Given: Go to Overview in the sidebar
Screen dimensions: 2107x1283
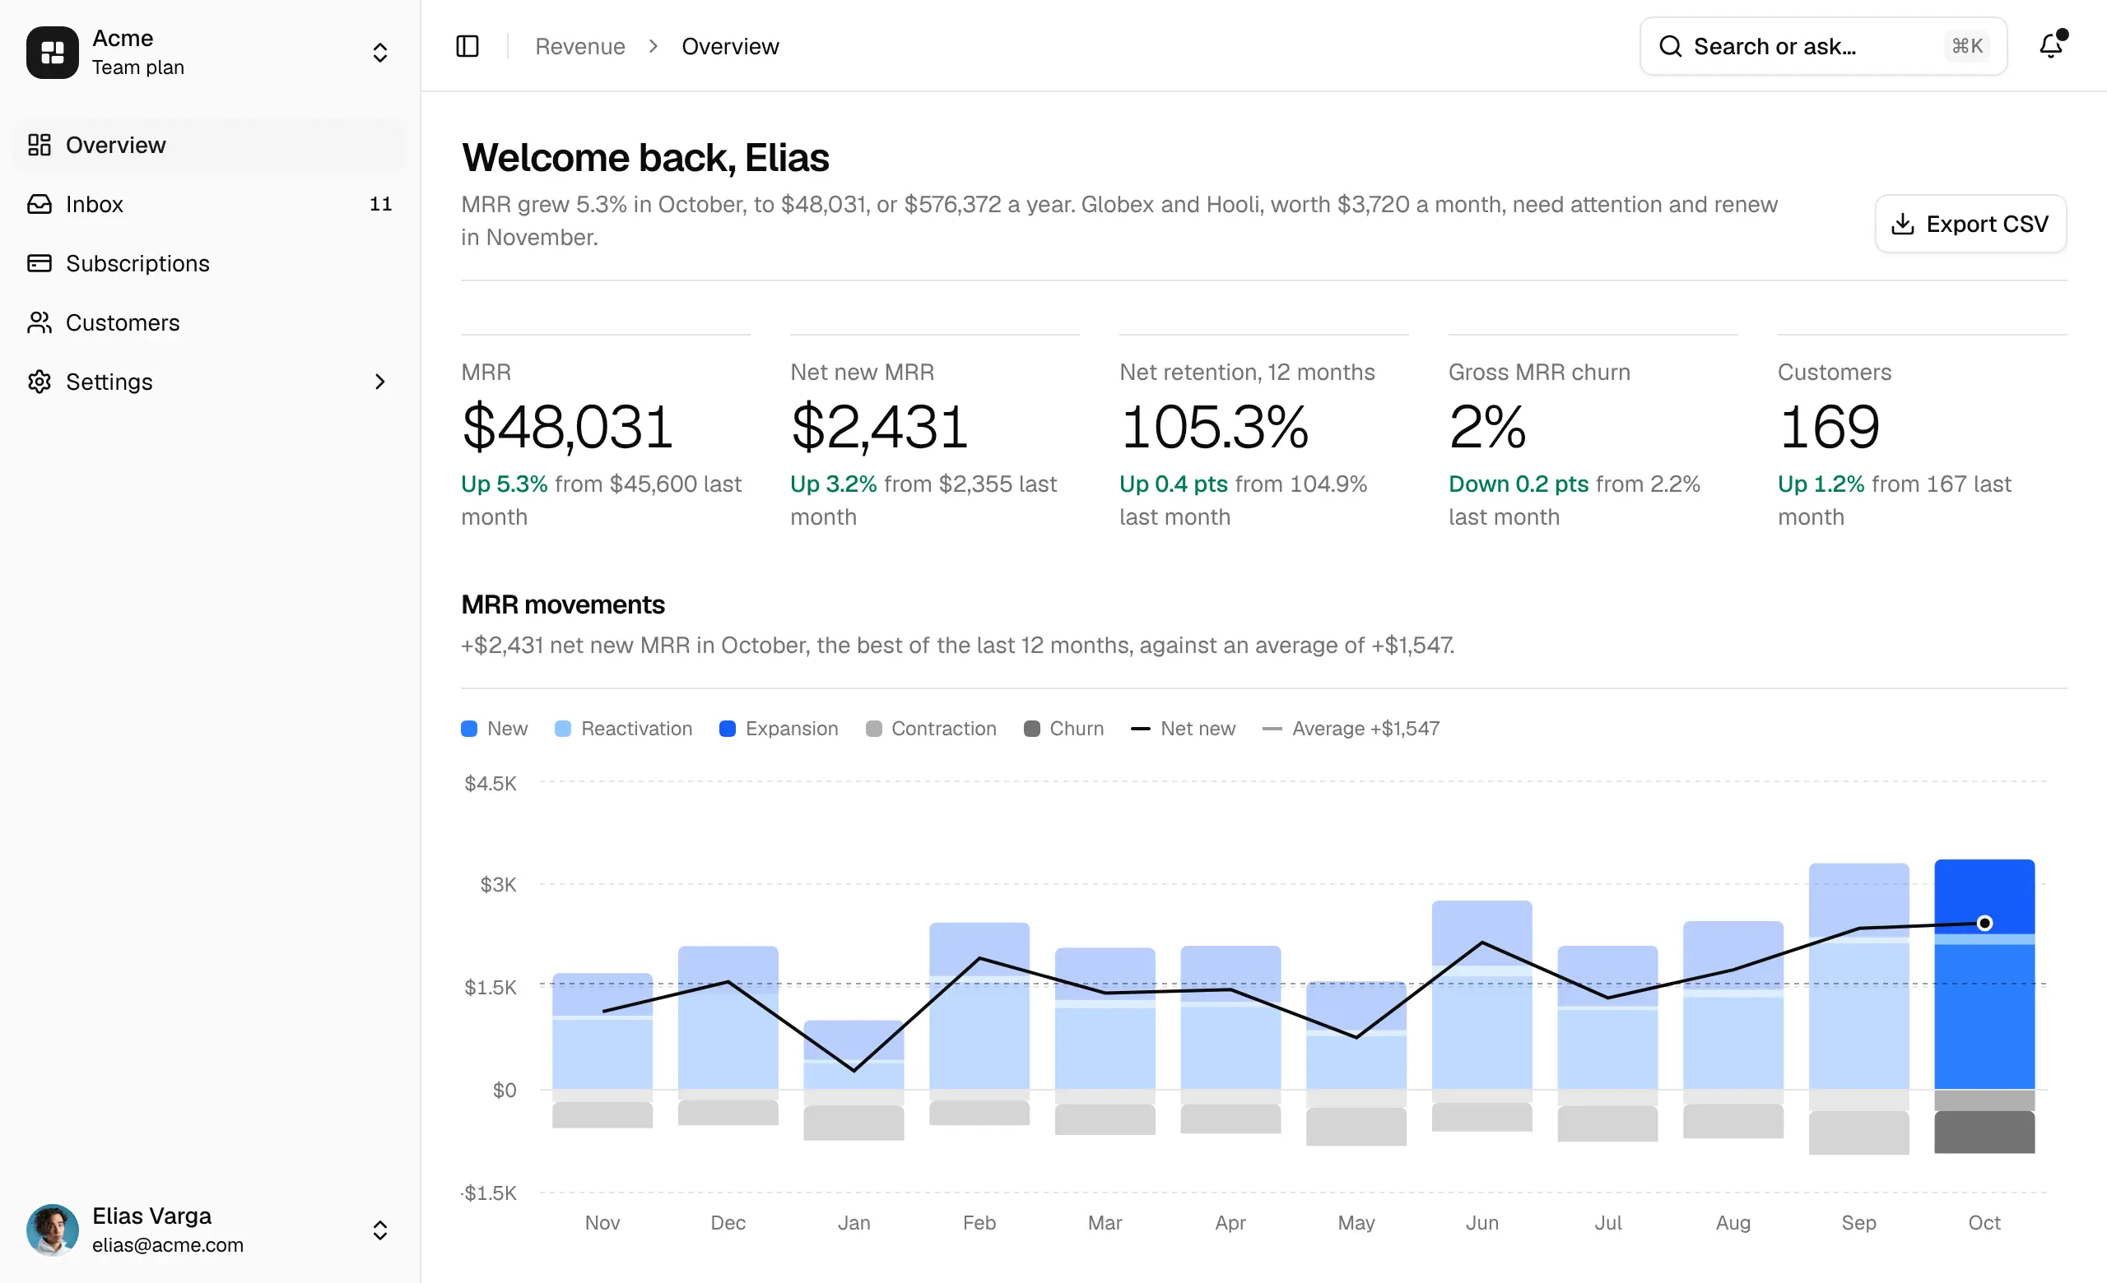Looking at the screenshot, I should click(211, 145).
